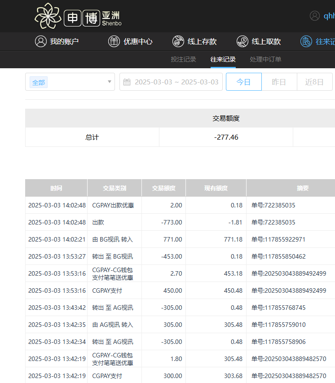This screenshot has width=335, height=383.
Task: Click the 交易类别 column header
Action: [x=115, y=188]
